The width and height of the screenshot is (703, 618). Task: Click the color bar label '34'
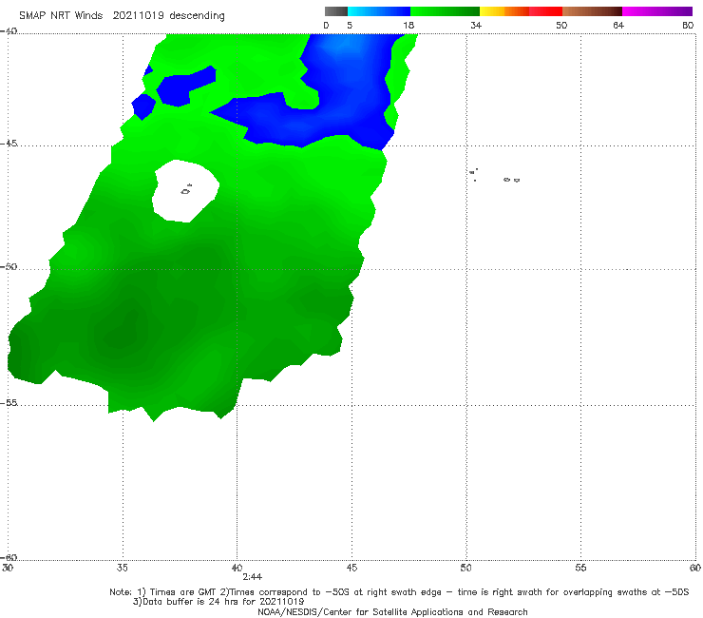point(476,26)
